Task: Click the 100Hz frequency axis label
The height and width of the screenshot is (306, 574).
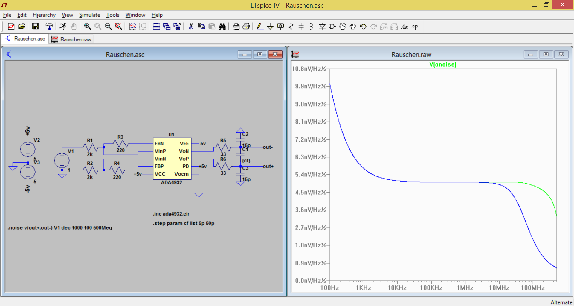Action: [x=329, y=288]
